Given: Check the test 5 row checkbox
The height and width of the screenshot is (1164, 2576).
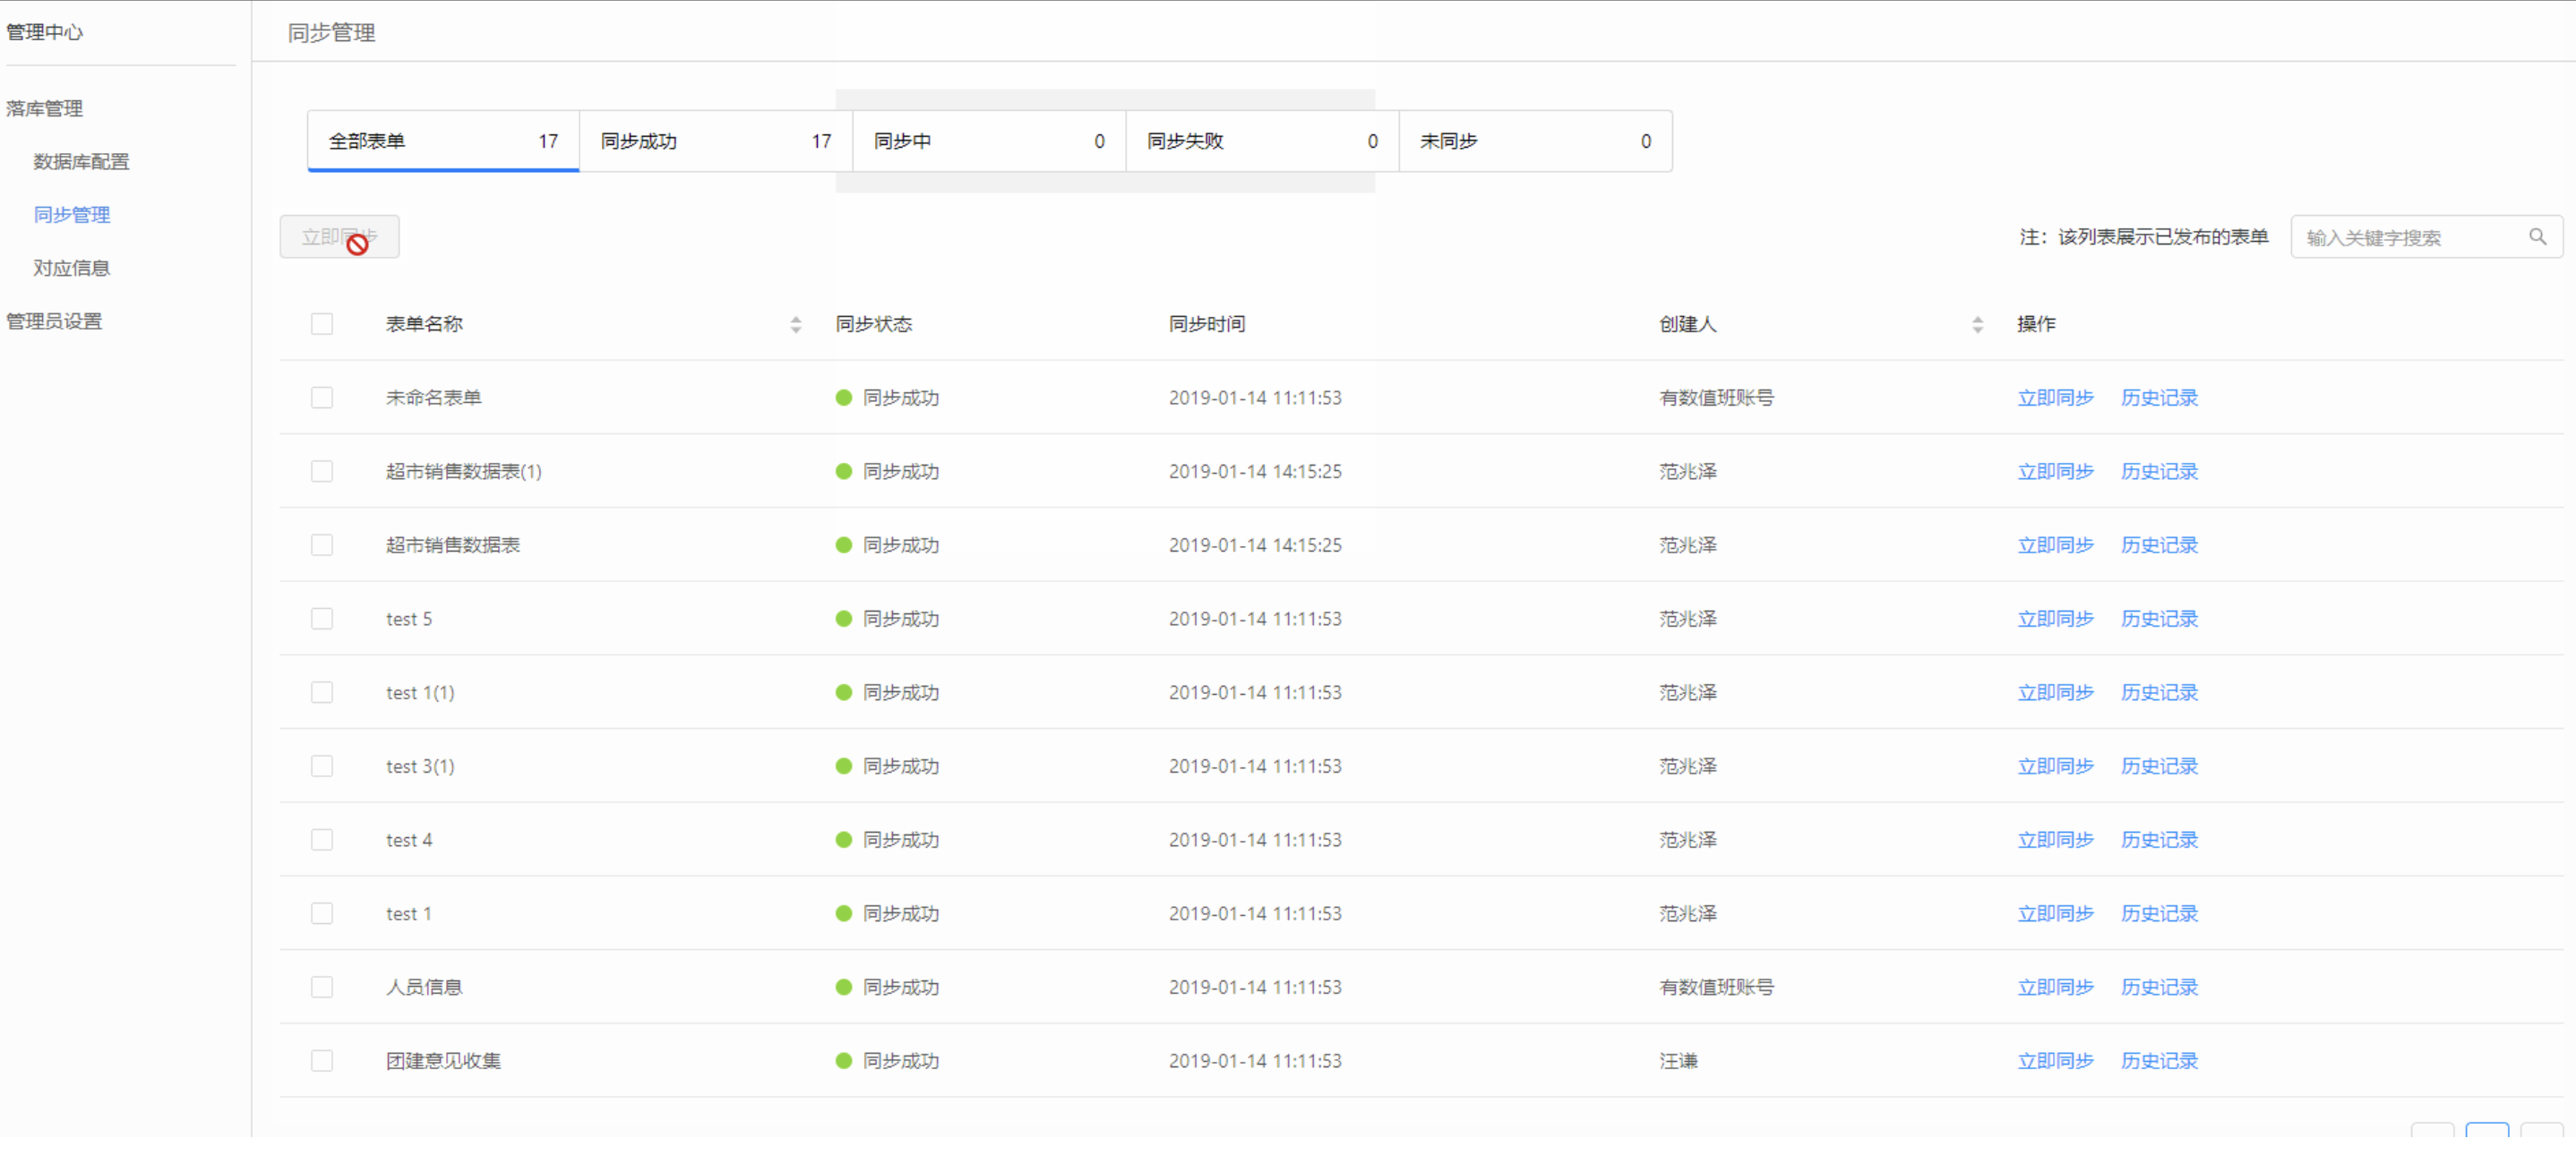Looking at the screenshot, I should (x=321, y=619).
